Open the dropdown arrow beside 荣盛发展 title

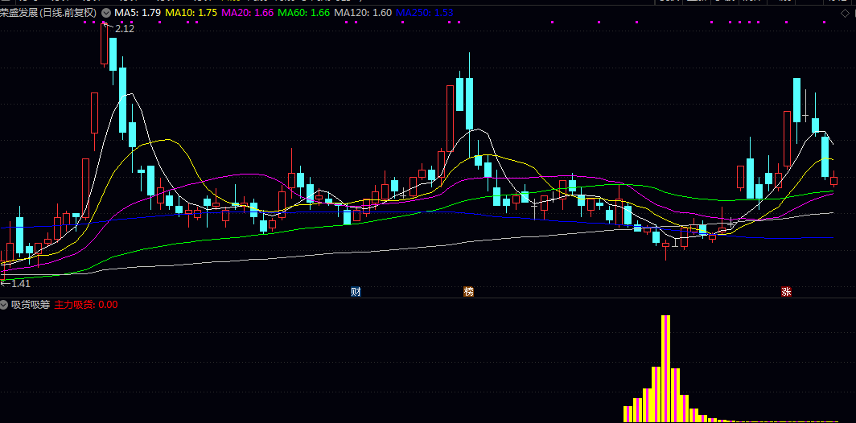pos(106,13)
